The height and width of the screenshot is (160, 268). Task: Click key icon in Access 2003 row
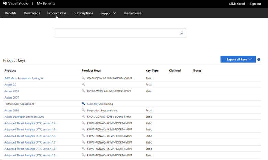pyautogui.click(x=83, y=91)
